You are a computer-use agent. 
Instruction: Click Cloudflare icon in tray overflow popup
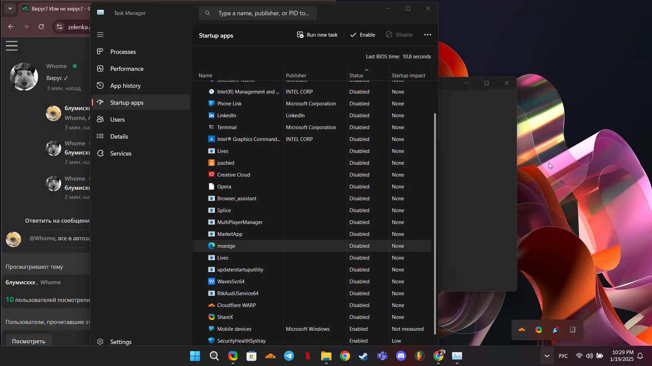[x=522, y=329]
